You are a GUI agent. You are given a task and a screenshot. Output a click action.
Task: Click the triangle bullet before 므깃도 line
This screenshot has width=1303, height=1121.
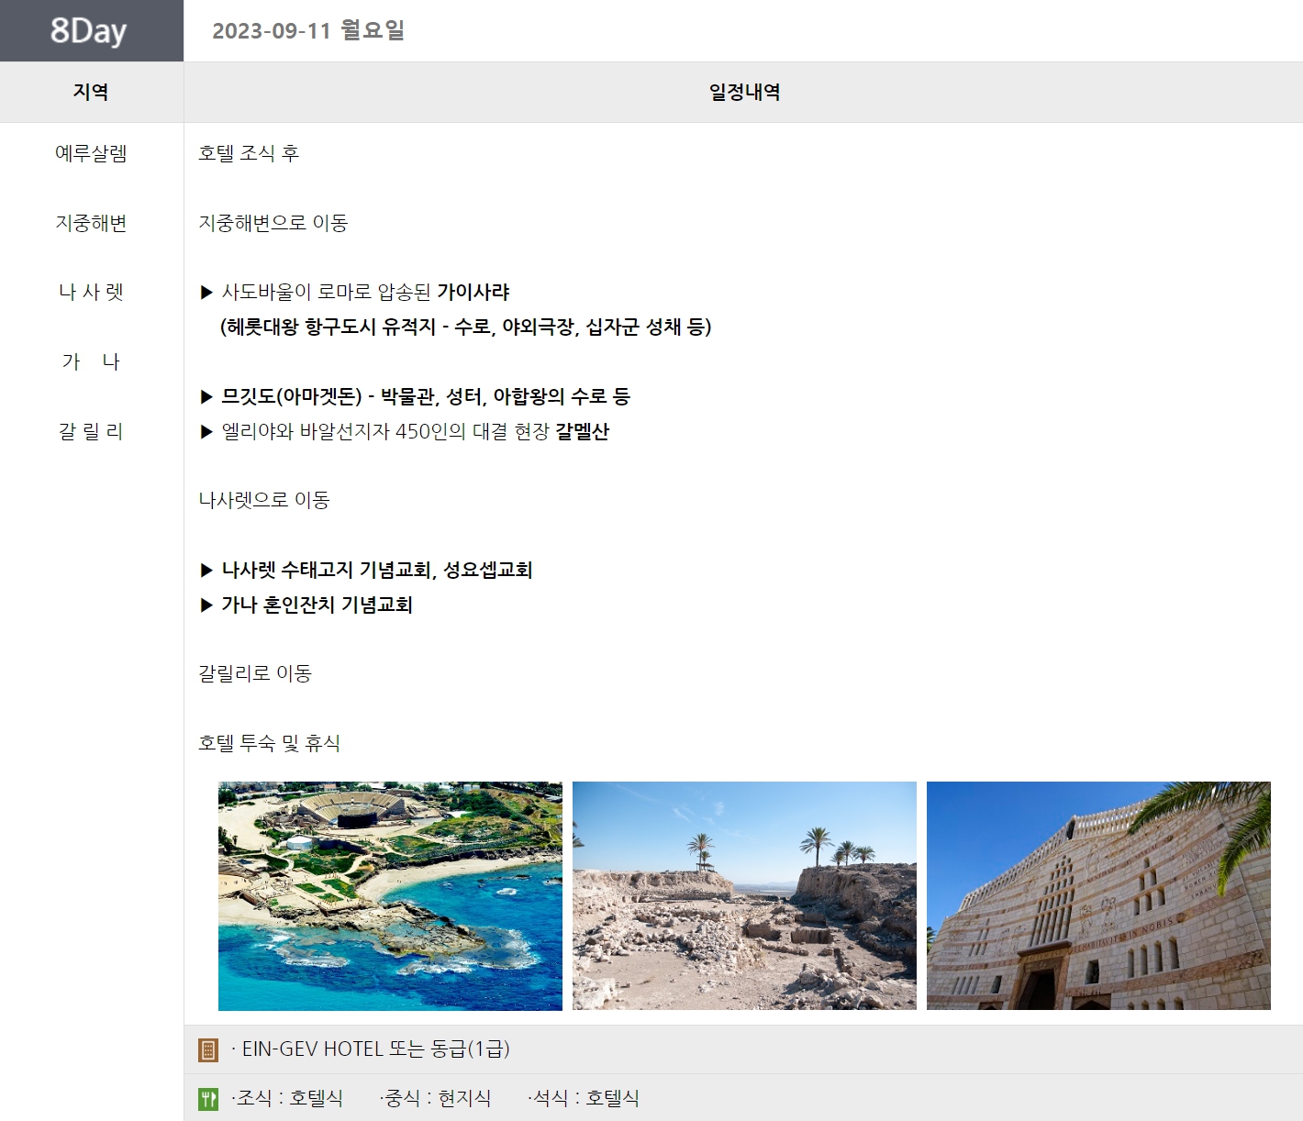coord(206,397)
